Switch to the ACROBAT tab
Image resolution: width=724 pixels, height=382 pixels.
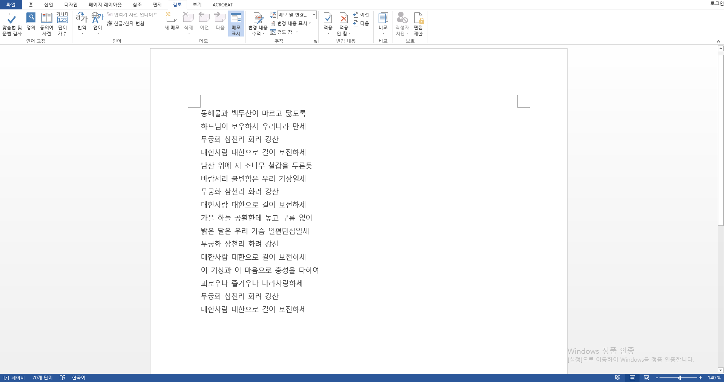point(223,5)
